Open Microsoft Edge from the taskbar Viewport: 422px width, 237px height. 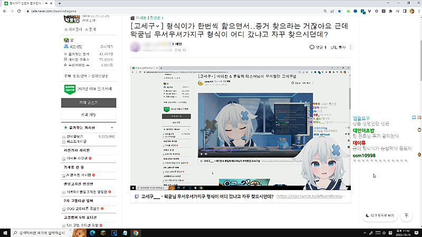(92, 233)
